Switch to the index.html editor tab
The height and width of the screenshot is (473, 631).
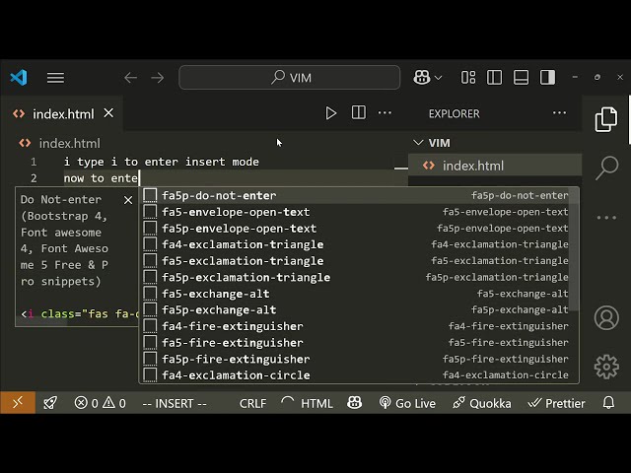click(62, 114)
